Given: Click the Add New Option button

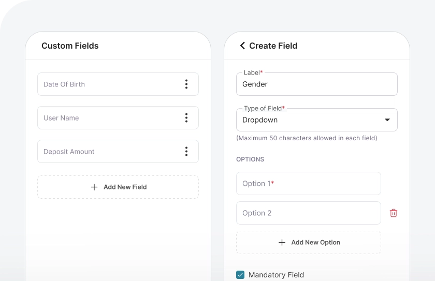Looking at the screenshot, I should [315, 242].
